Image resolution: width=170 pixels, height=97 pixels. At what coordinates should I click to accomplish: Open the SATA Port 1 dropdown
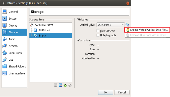pos(110,25)
